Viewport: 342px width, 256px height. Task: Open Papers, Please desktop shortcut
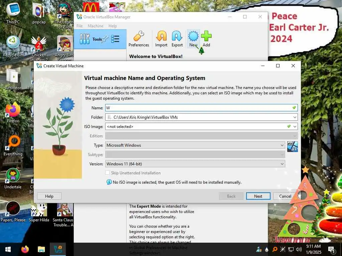pos(13,212)
